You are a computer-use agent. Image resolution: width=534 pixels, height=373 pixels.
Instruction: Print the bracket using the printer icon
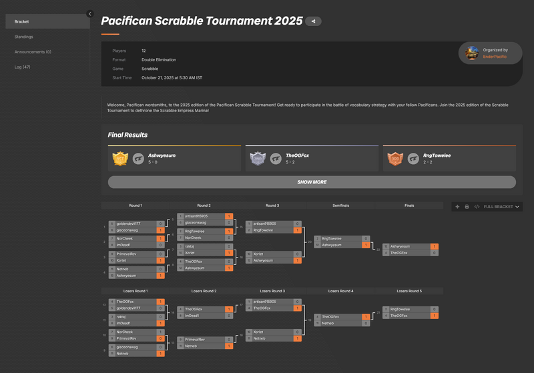click(x=467, y=207)
